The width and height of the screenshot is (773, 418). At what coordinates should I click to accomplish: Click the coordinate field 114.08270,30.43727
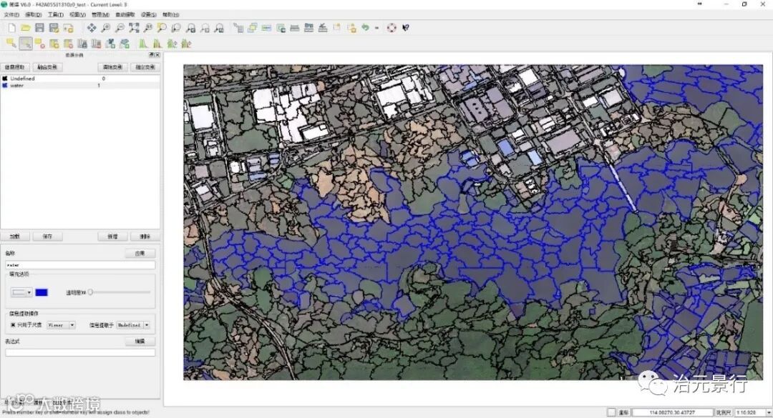click(x=672, y=412)
